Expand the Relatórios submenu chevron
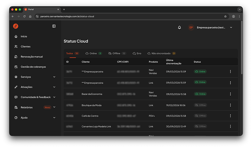Image resolution: width=252 pixels, height=148 pixels. (54, 107)
